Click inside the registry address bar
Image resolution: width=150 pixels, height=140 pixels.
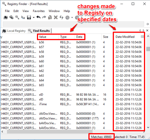73,24
